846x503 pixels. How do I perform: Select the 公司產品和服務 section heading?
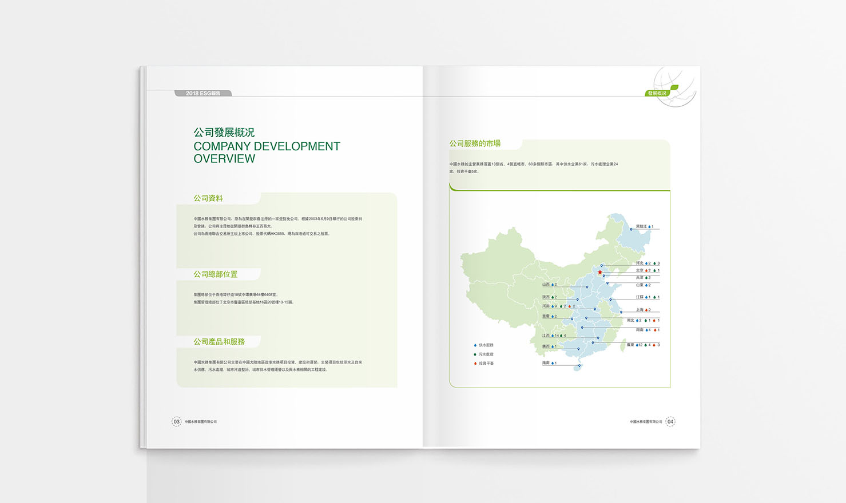[x=219, y=342]
